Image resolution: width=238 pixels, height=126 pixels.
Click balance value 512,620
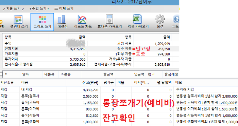[x=92, y=116]
